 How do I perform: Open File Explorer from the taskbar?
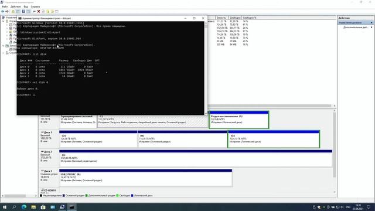tap(33, 207)
